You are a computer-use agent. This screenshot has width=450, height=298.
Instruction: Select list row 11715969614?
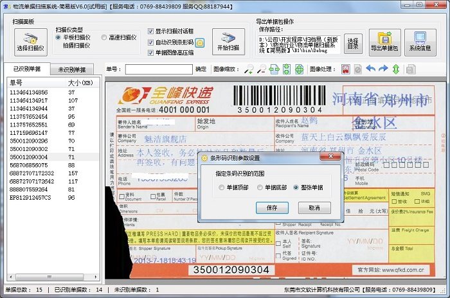coord(53,133)
